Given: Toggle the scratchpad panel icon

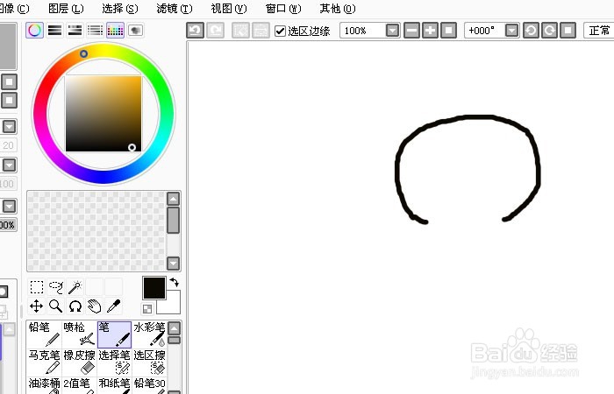Looking at the screenshot, I should (x=135, y=30).
